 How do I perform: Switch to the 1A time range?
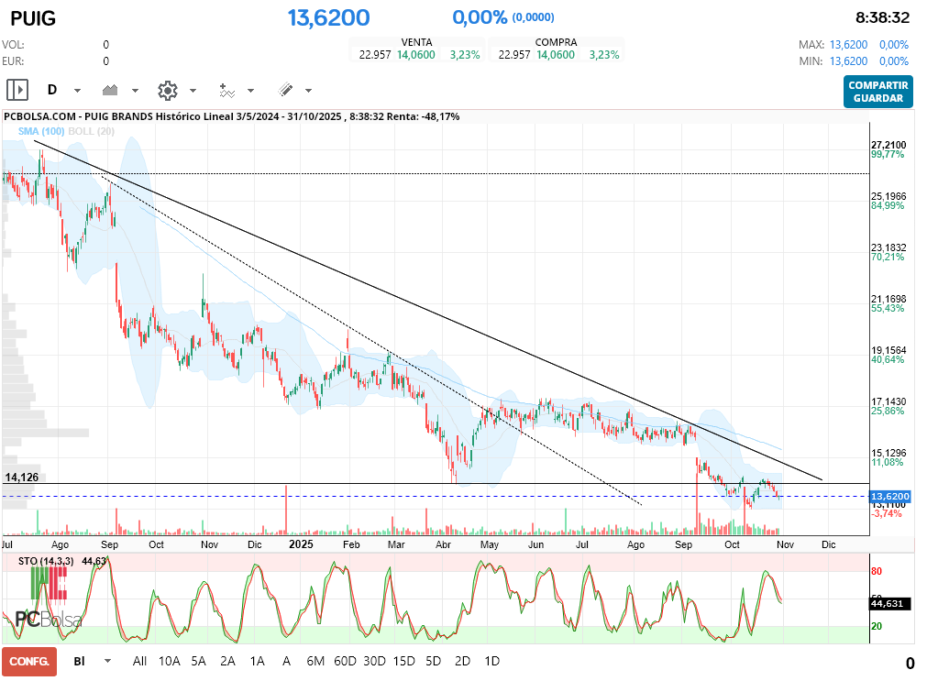tap(258, 661)
